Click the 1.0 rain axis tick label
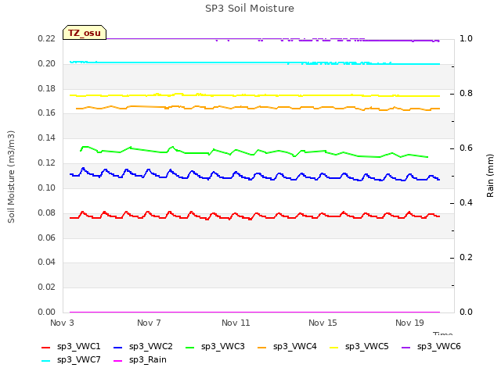This screenshot has height=375, width=501. coord(467,38)
